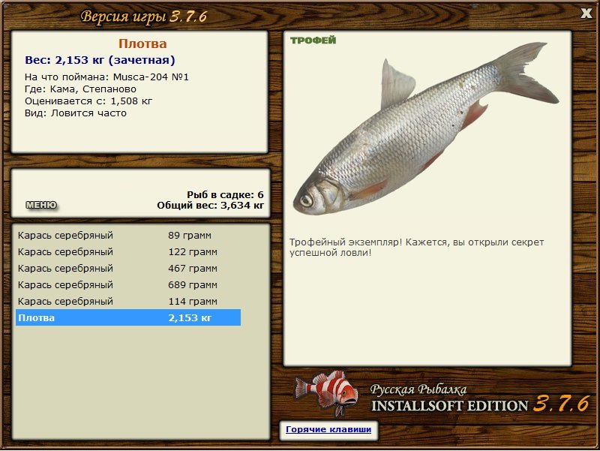Click the Где: Кама, Степаново line
The image size is (600, 451).
80,89
